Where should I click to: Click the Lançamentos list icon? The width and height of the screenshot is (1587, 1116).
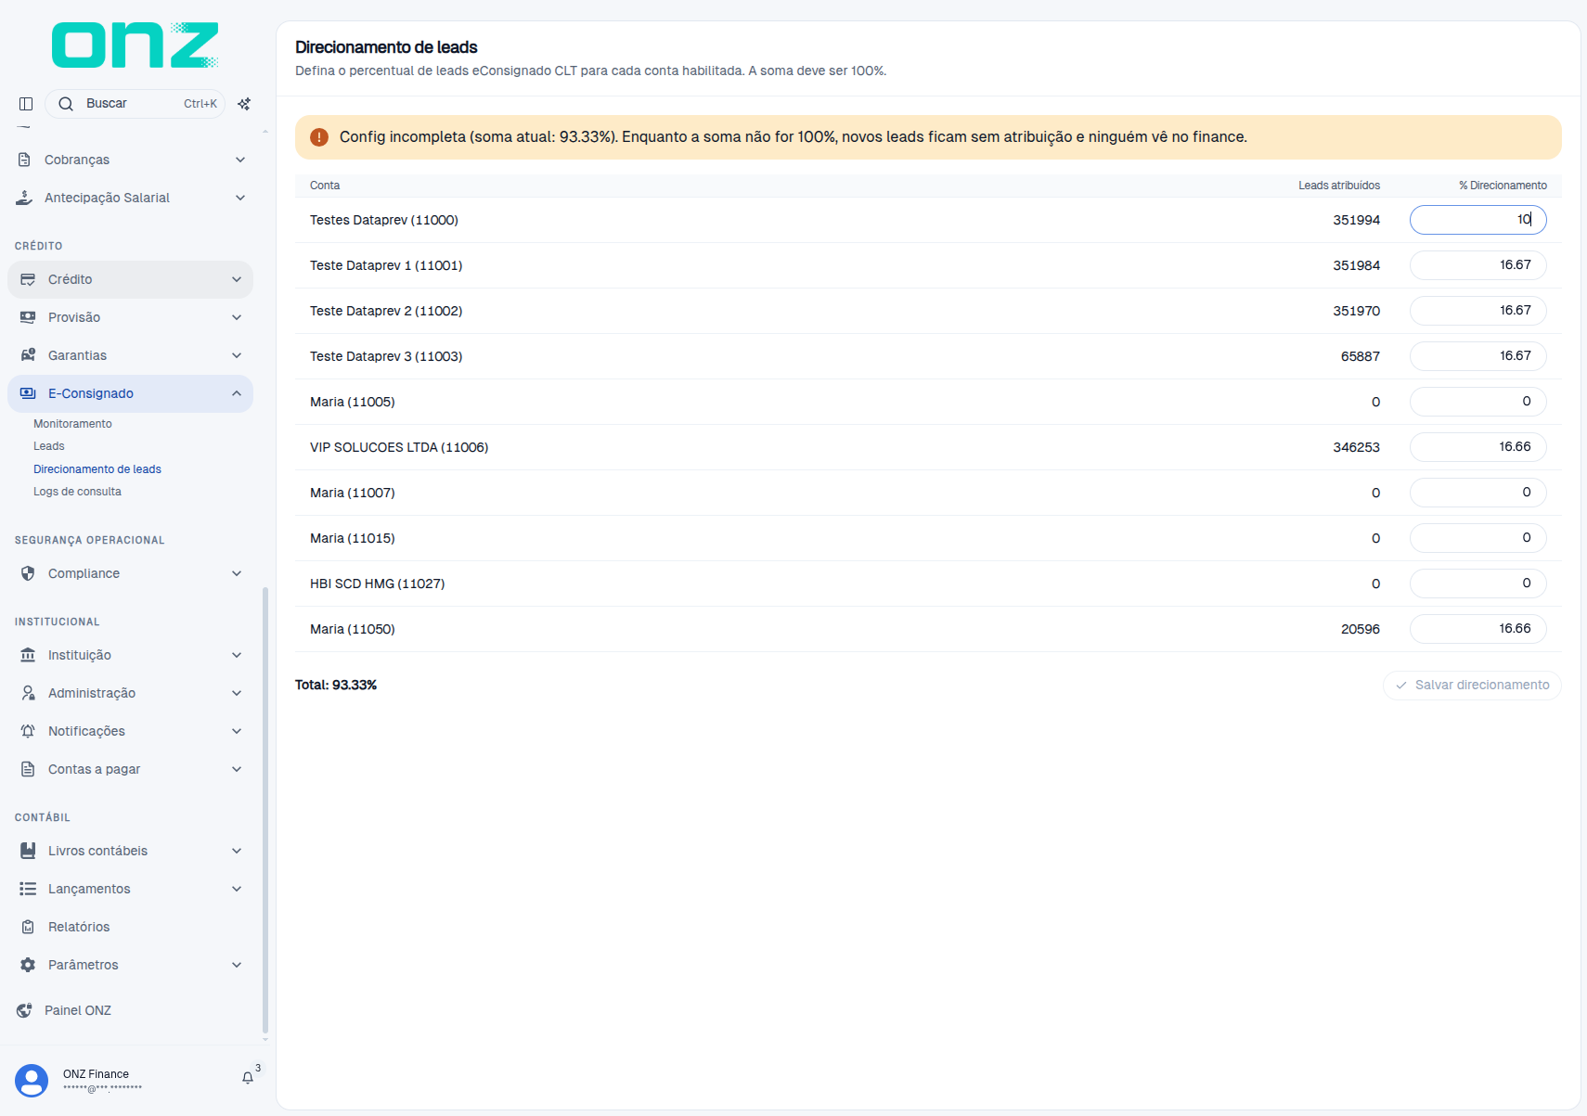pos(28,889)
